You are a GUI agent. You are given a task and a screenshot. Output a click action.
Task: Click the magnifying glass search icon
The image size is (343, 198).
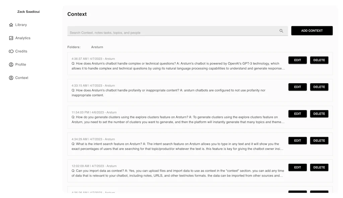pyautogui.click(x=281, y=30)
